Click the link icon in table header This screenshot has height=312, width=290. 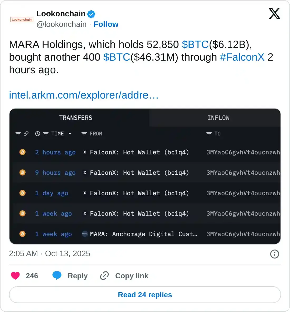[x=26, y=134]
